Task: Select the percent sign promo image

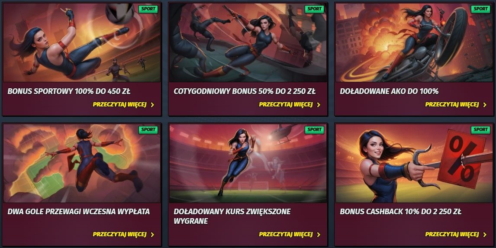Action: coord(414,163)
